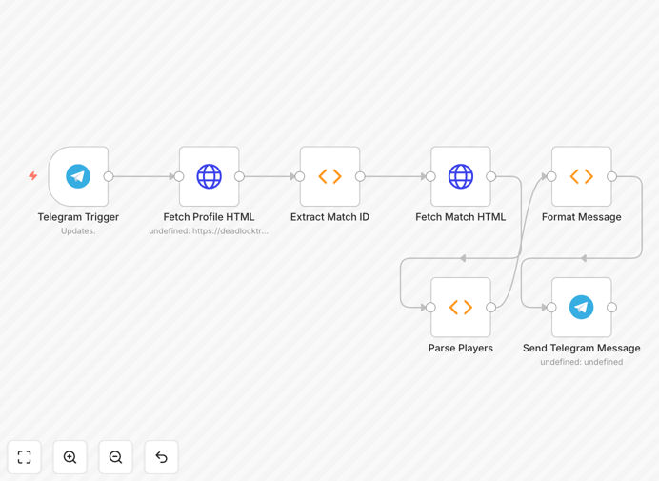Click Parse Players output connector
Image resolution: width=659 pixels, height=481 pixels.
pyautogui.click(x=490, y=308)
